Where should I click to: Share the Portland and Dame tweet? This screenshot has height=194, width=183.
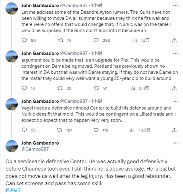coord(174,88)
